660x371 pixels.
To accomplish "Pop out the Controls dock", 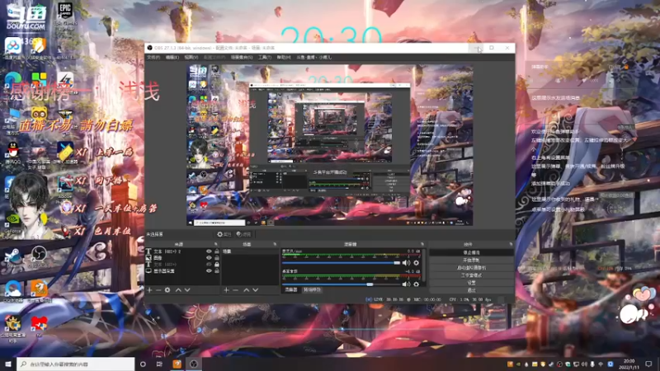I will click(511, 244).
